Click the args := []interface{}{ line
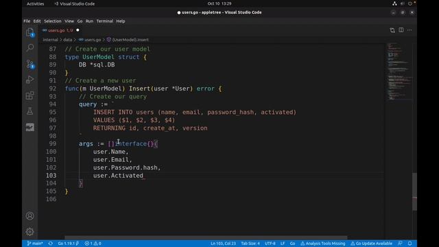Image resolution: width=439 pixels, height=247 pixels. click(x=119, y=144)
